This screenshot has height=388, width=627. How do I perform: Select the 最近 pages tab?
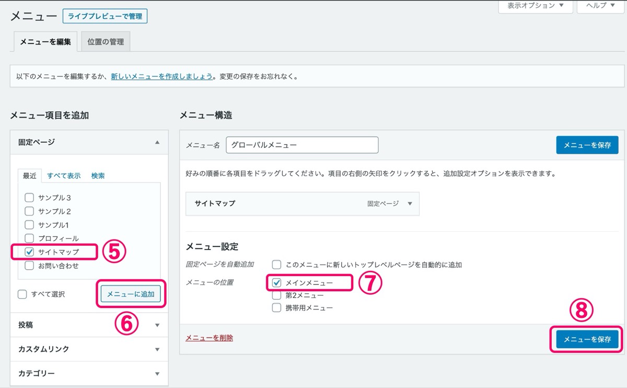pyautogui.click(x=29, y=176)
